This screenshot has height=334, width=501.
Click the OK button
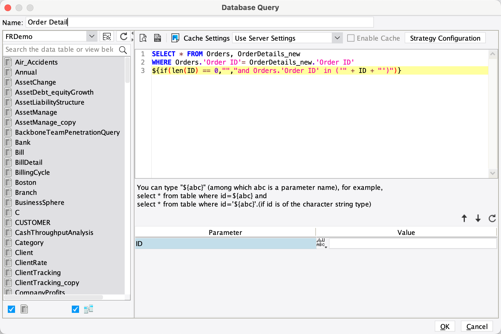[445, 326]
